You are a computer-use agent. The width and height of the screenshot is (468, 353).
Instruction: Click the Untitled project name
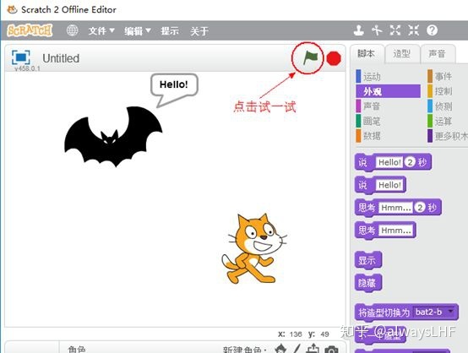click(x=61, y=58)
